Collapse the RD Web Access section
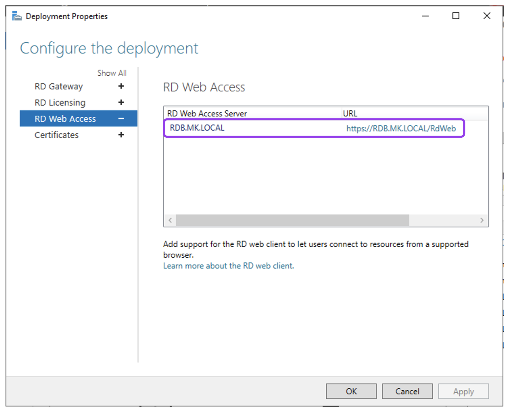 pyautogui.click(x=121, y=118)
